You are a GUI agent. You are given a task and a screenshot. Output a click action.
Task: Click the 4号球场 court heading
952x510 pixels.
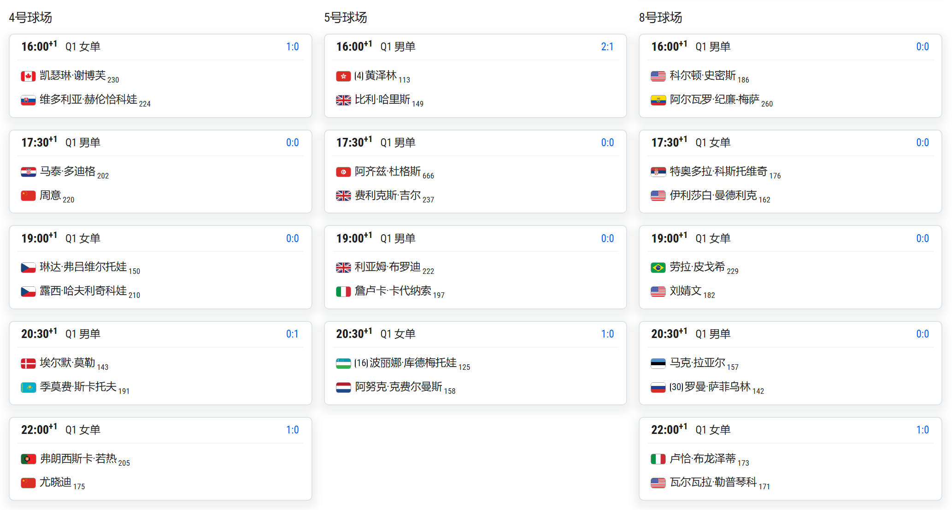click(30, 18)
